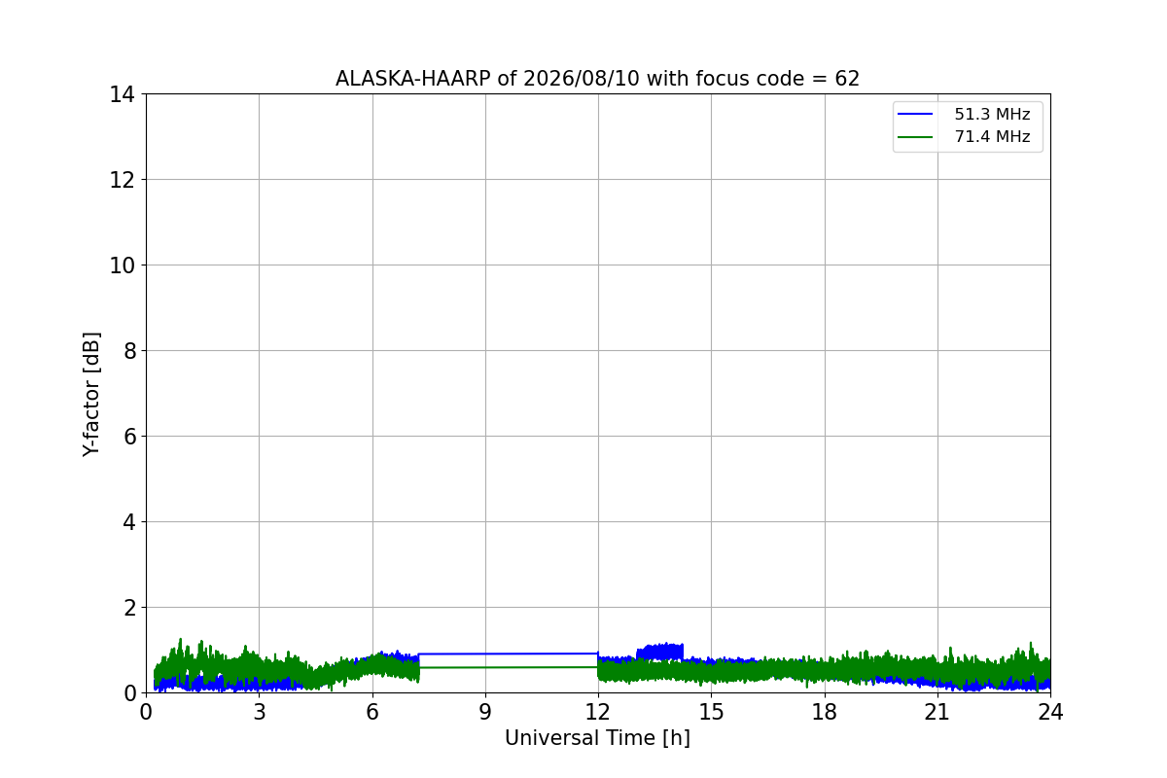Click x-axis tick label 24
This screenshot has height=778, width=1167.
pyautogui.click(x=1050, y=712)
